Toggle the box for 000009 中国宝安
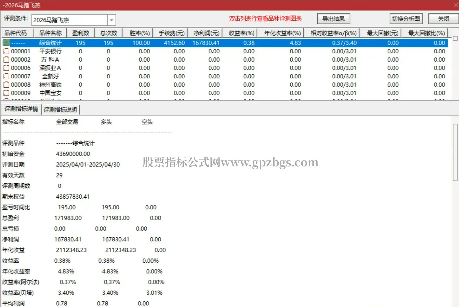This screenshot has height=307, width=459. tap(6, 93)
